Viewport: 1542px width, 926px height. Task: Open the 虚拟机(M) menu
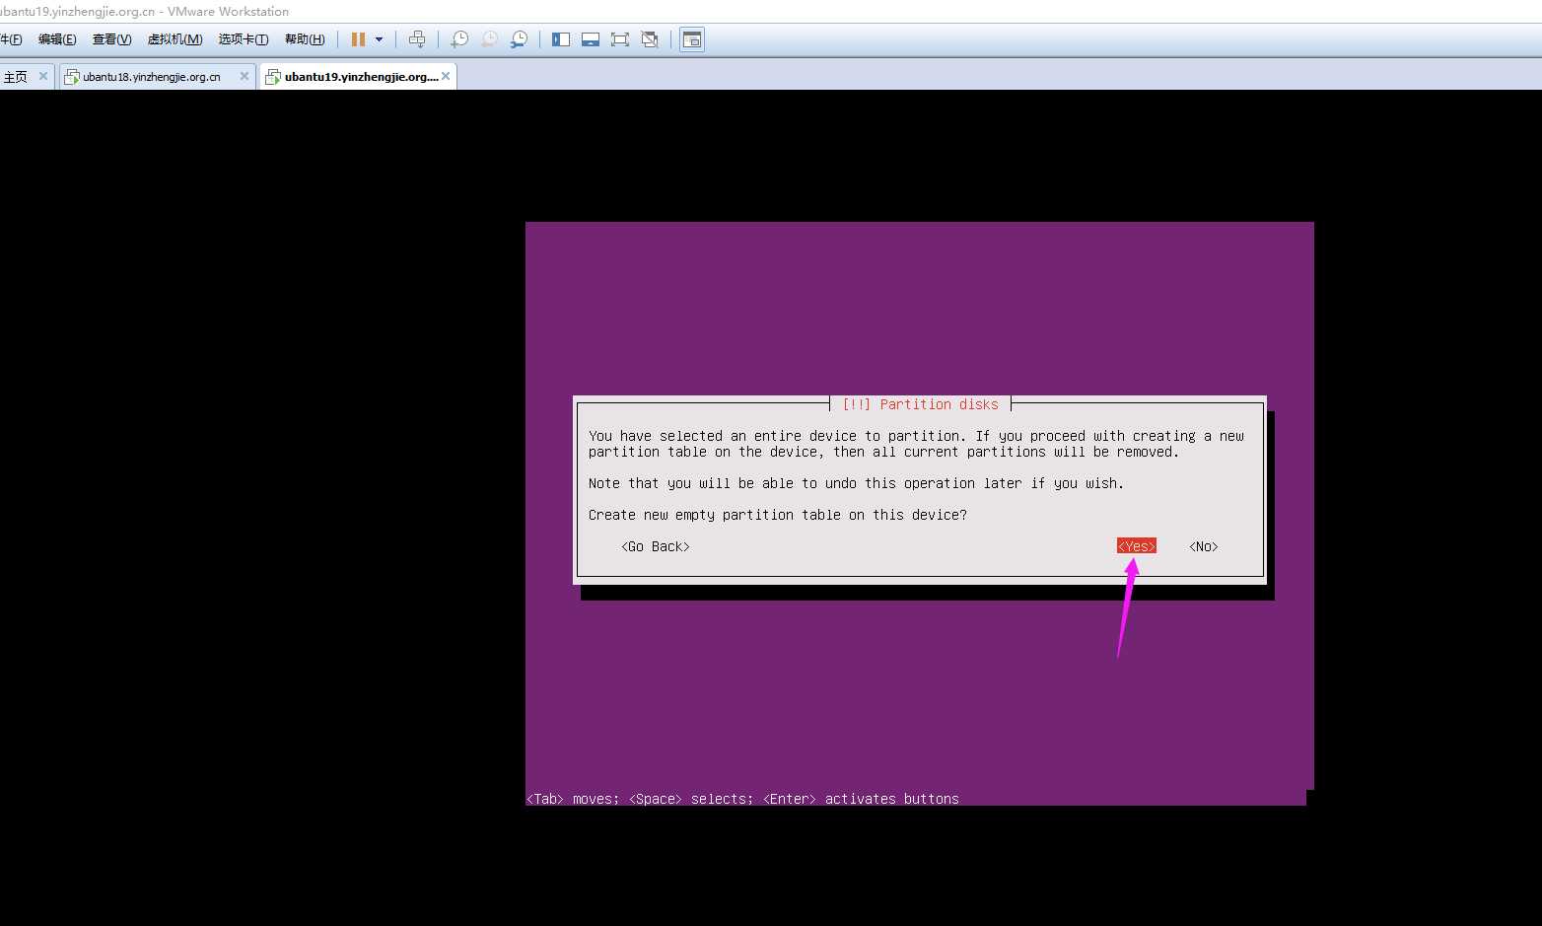pyautogui.click(x=175, y=39)
